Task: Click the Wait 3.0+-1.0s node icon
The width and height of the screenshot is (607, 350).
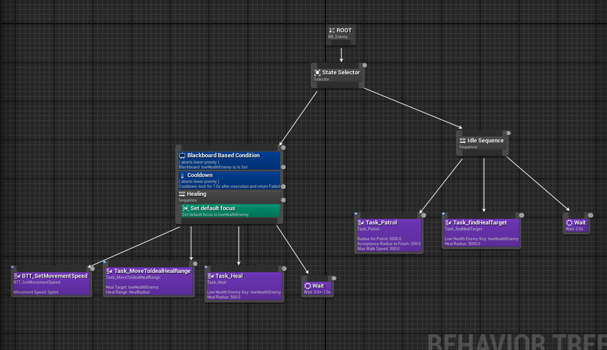Action: pos(308,286)
